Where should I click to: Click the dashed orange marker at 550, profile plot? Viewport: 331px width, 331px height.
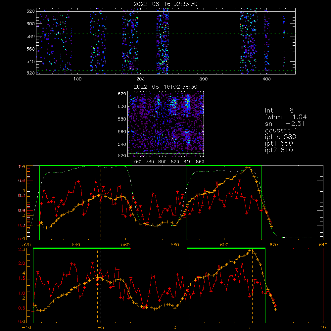coord(101,203)
